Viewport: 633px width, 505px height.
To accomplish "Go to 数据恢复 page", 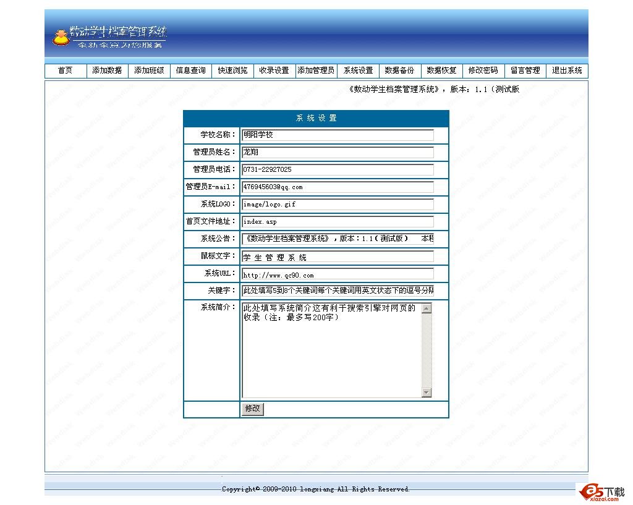I will pos(441,70).
